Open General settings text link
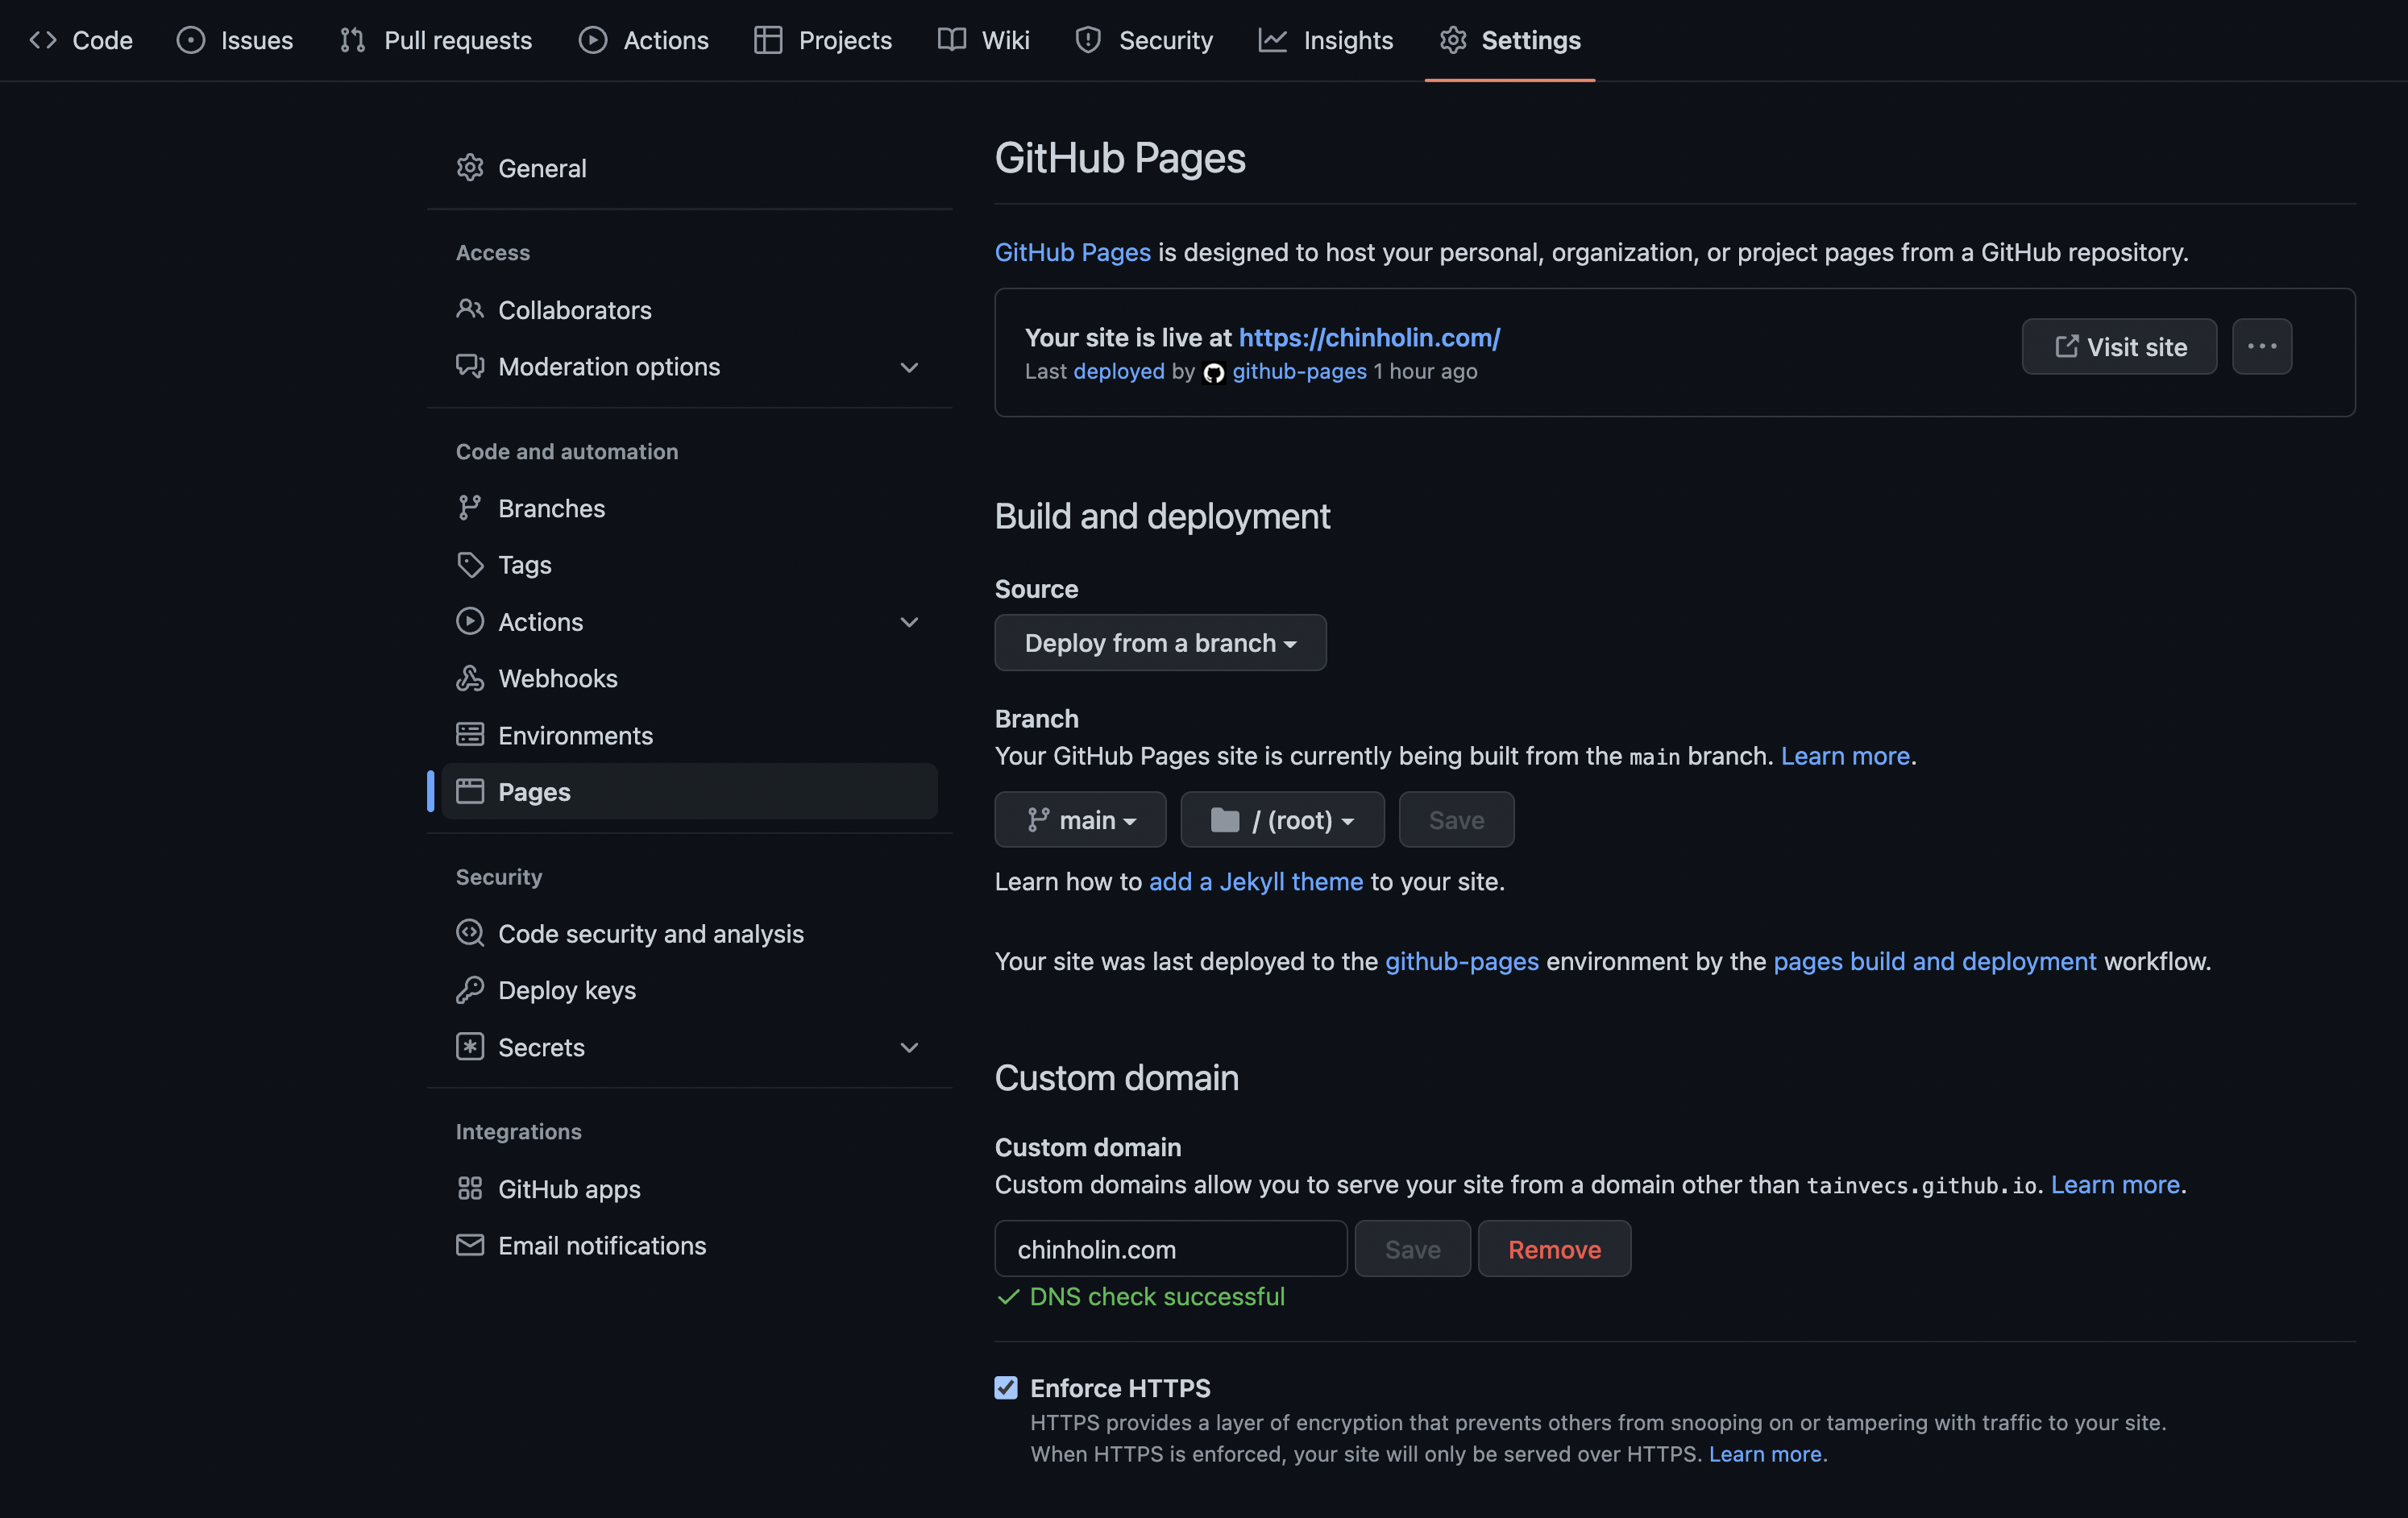The height and width of the screenshot is (1518, 2408). point(542,168)
